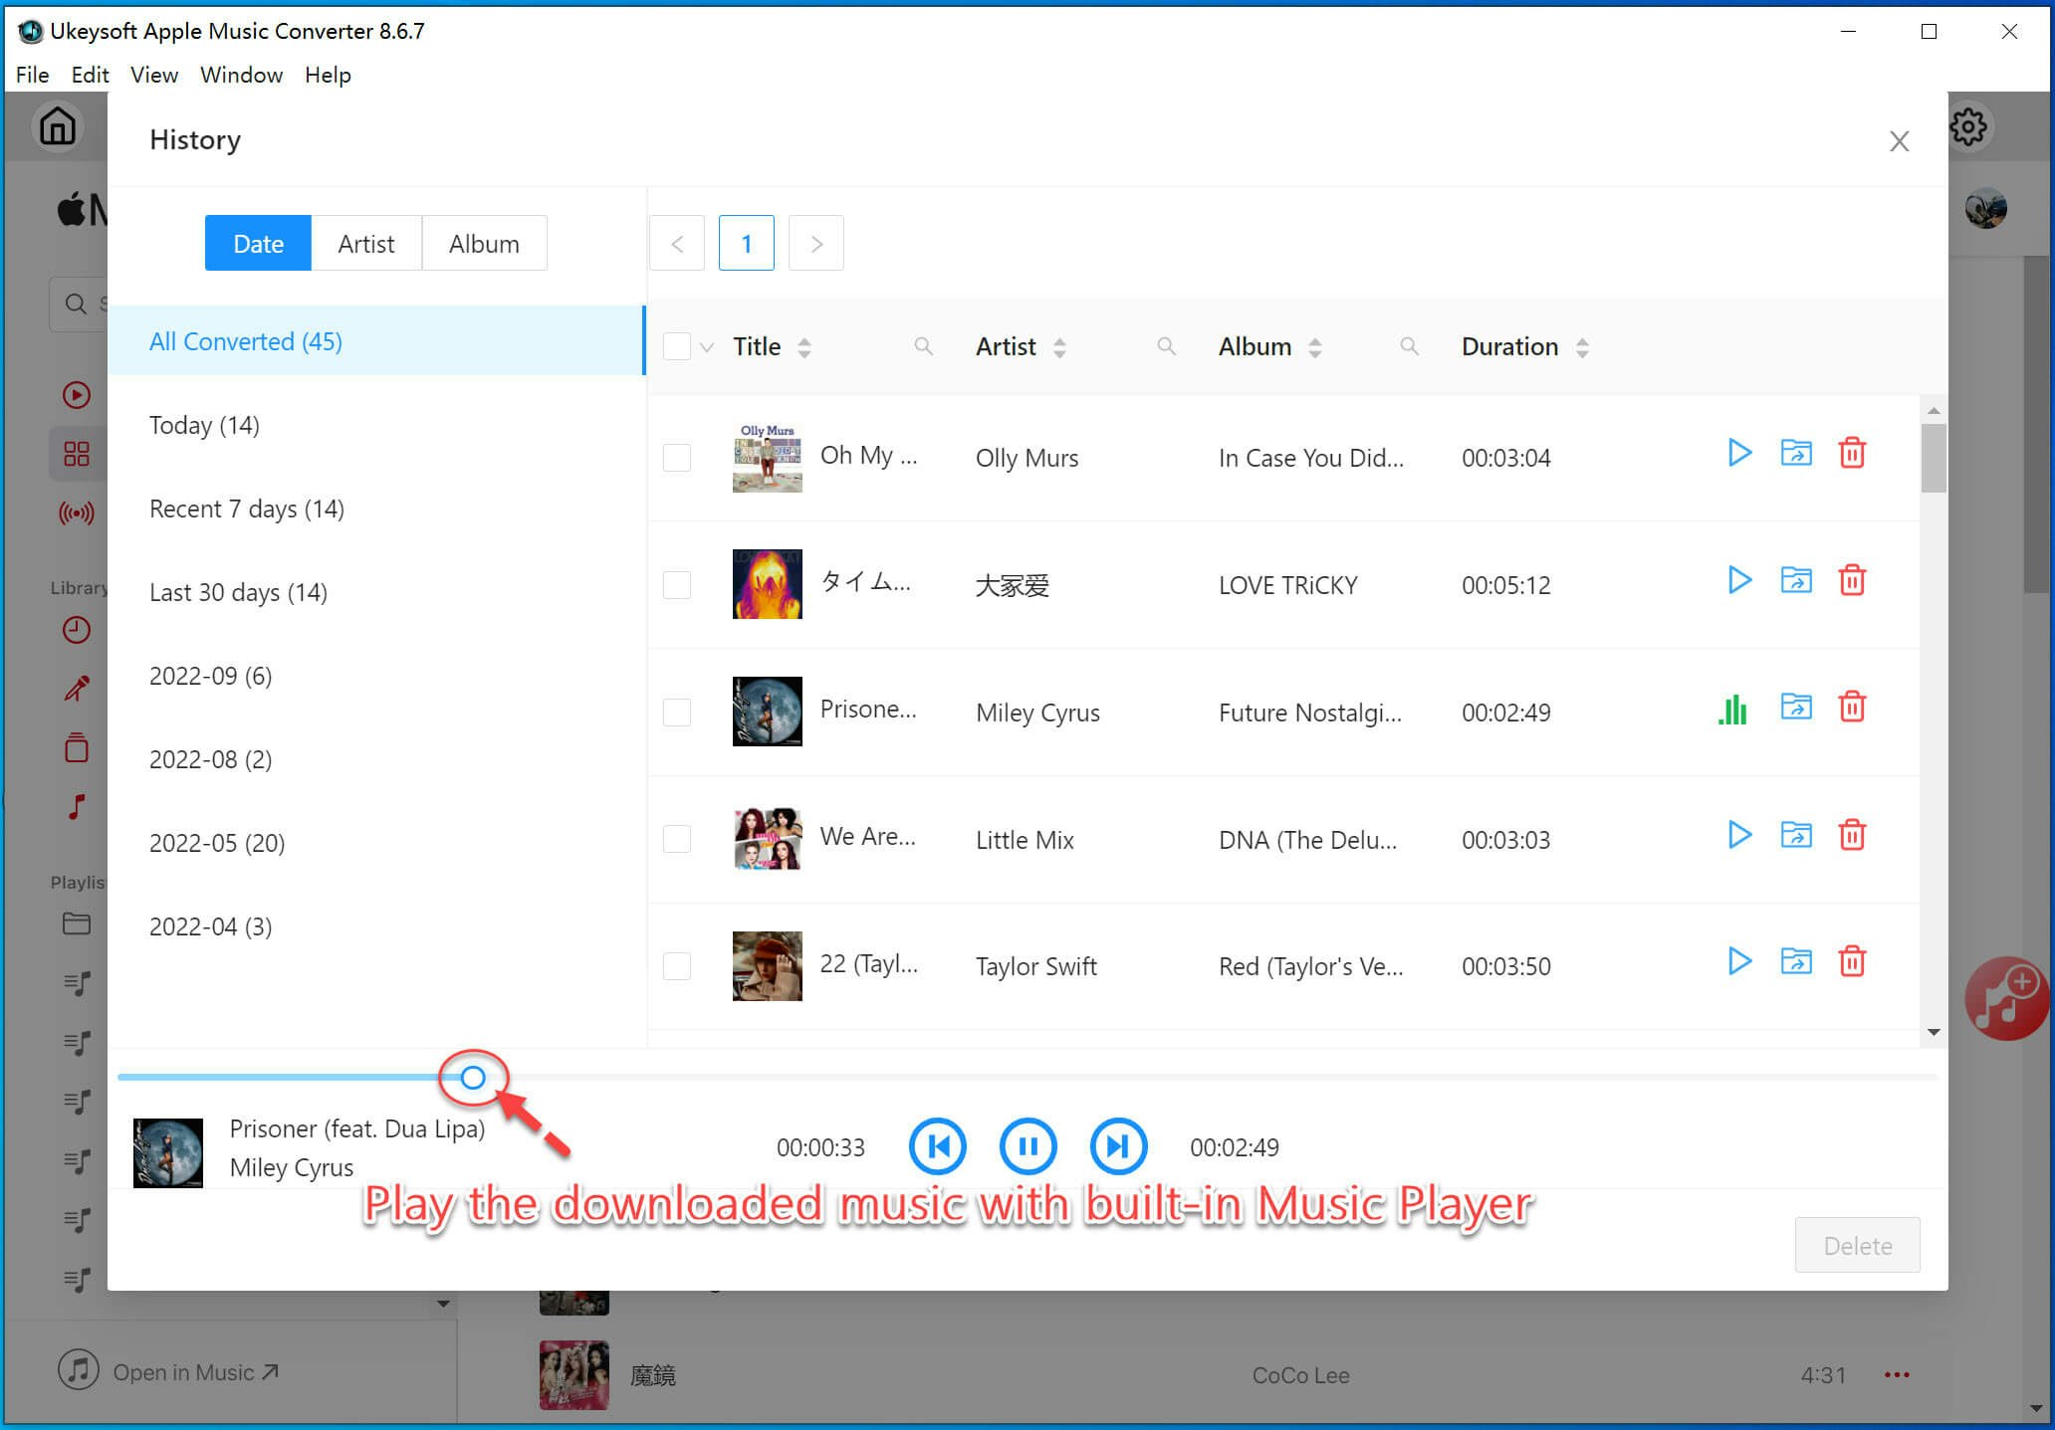Open Recently Played in the Library sidebar
Image resolution: width=2055 pixels, height=1430 pixels.
(77, 629)
